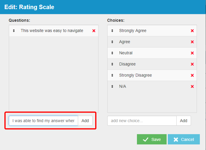The height and width of the screenshot is (150, 206).
Task: Remove the 'Disagree' choice
Action: point(192,64)
